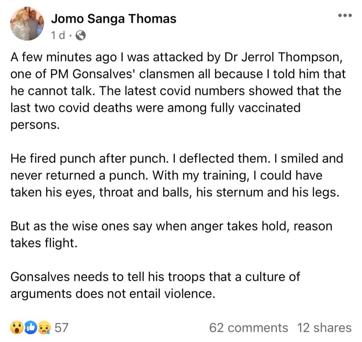Open the Jomo Sanga Thomas profile name
Image resolution: width=362 pixels, height=342 pixels.
pyautogui.click(x=113, y=18)
